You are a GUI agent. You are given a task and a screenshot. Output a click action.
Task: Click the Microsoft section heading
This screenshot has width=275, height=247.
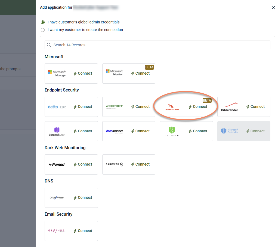pos(54,57)
